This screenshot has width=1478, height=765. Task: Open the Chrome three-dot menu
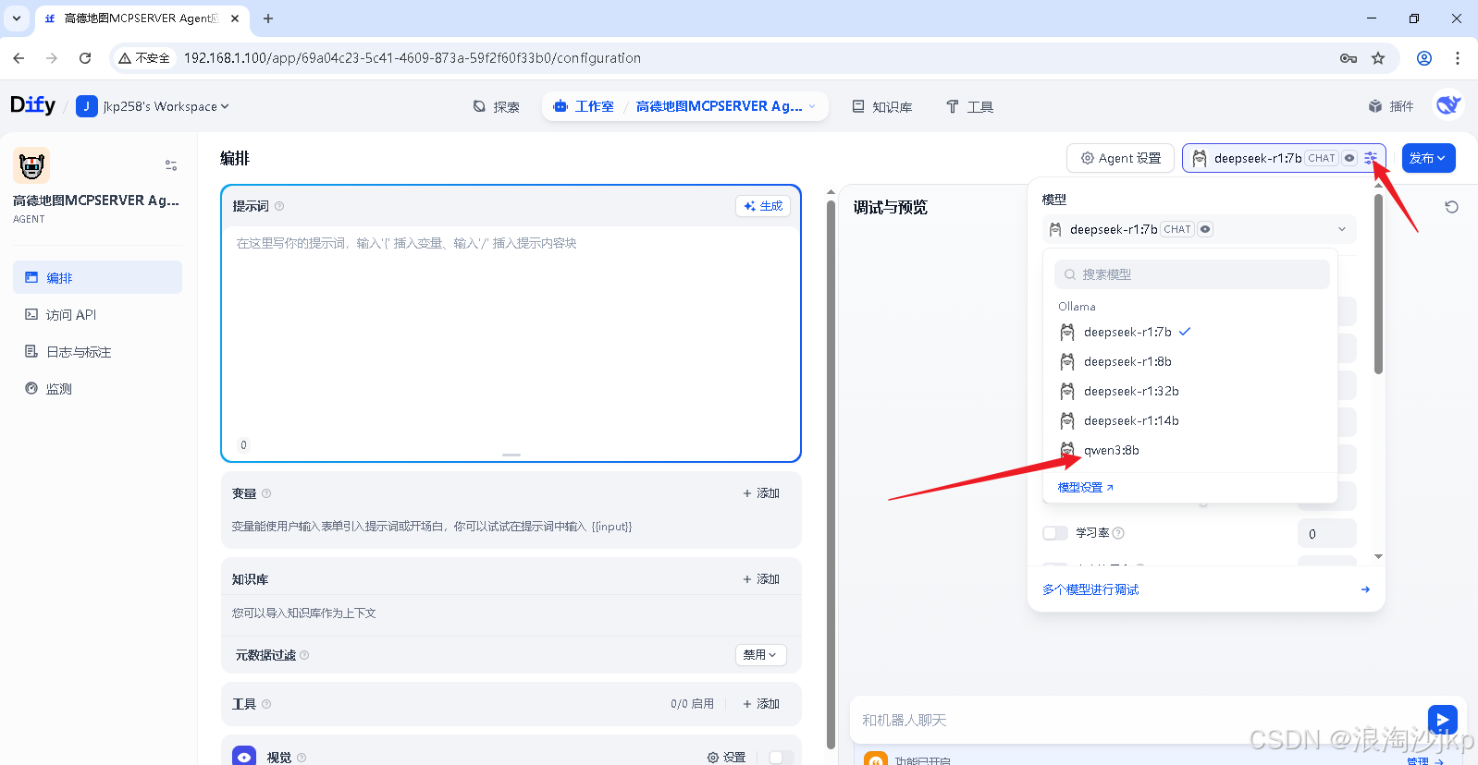[1458, 58]
